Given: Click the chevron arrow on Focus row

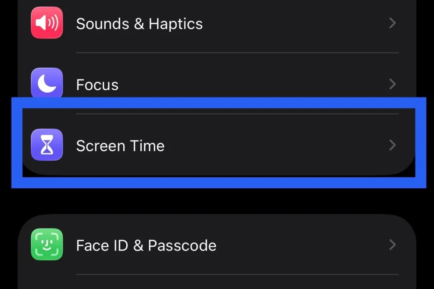Looking at the screenshot, I should tap(392, 84).
